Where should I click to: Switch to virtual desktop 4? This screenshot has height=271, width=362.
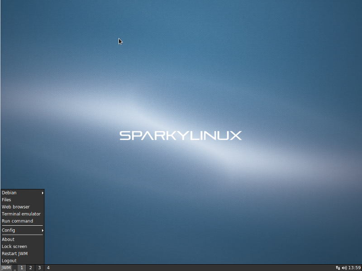[x=48, y=268]
